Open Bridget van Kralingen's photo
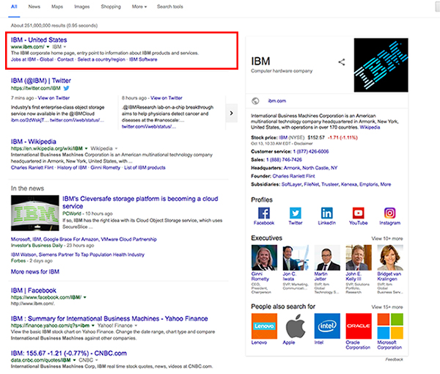The image size is (440, 374). pyautogui.click(x=390, y=257)
